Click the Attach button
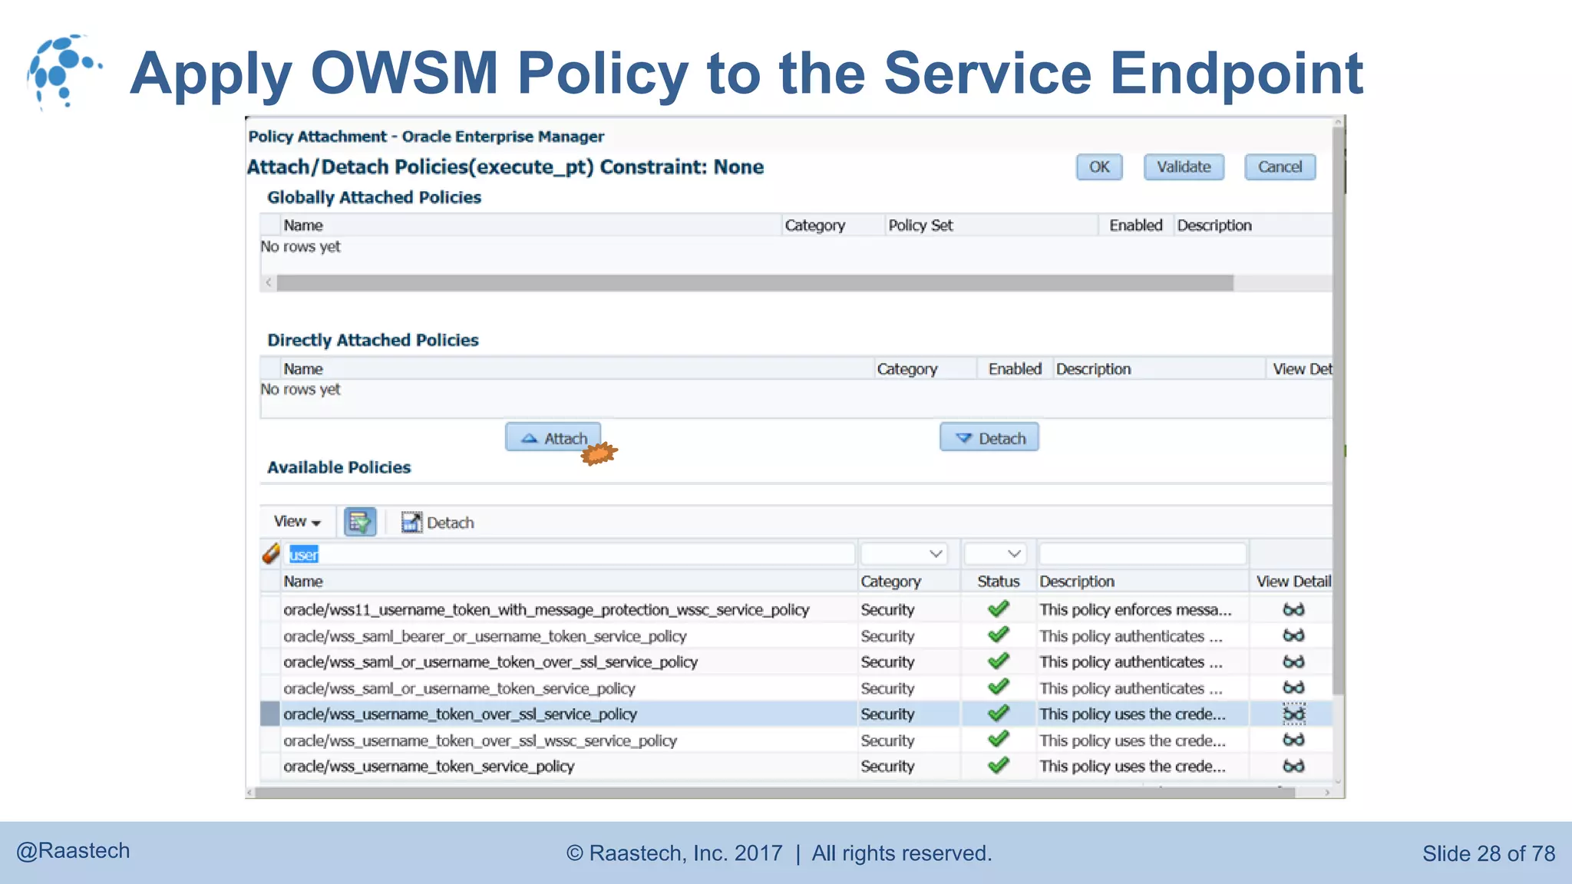The image size is (1572, 884). point(553,437)
